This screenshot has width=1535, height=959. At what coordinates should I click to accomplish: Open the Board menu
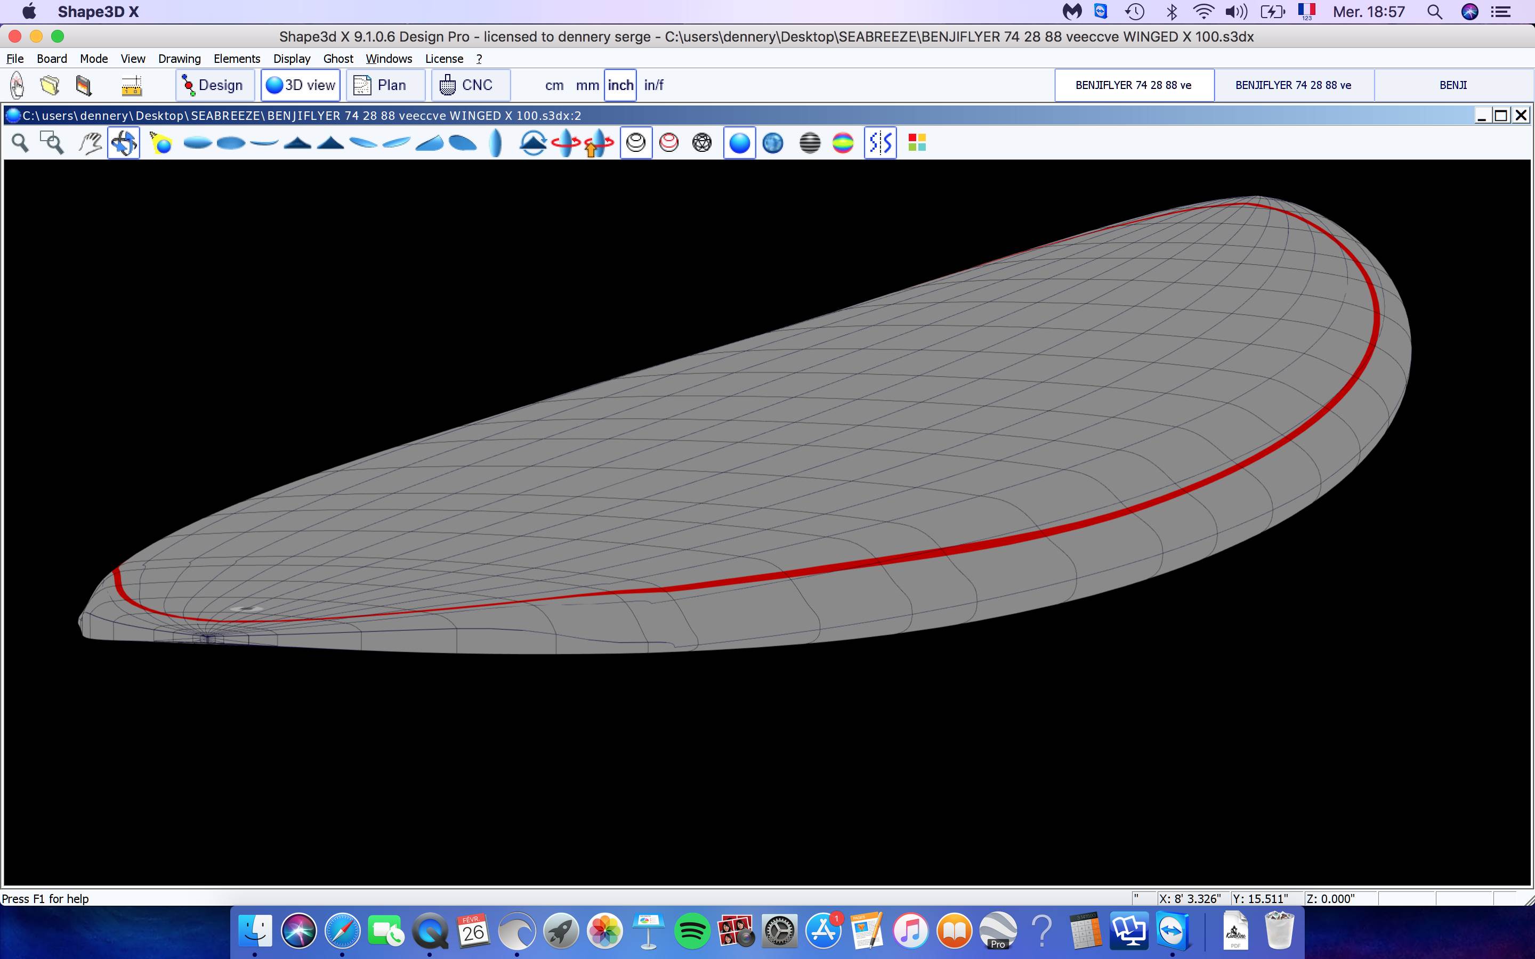tap(51, 59)
